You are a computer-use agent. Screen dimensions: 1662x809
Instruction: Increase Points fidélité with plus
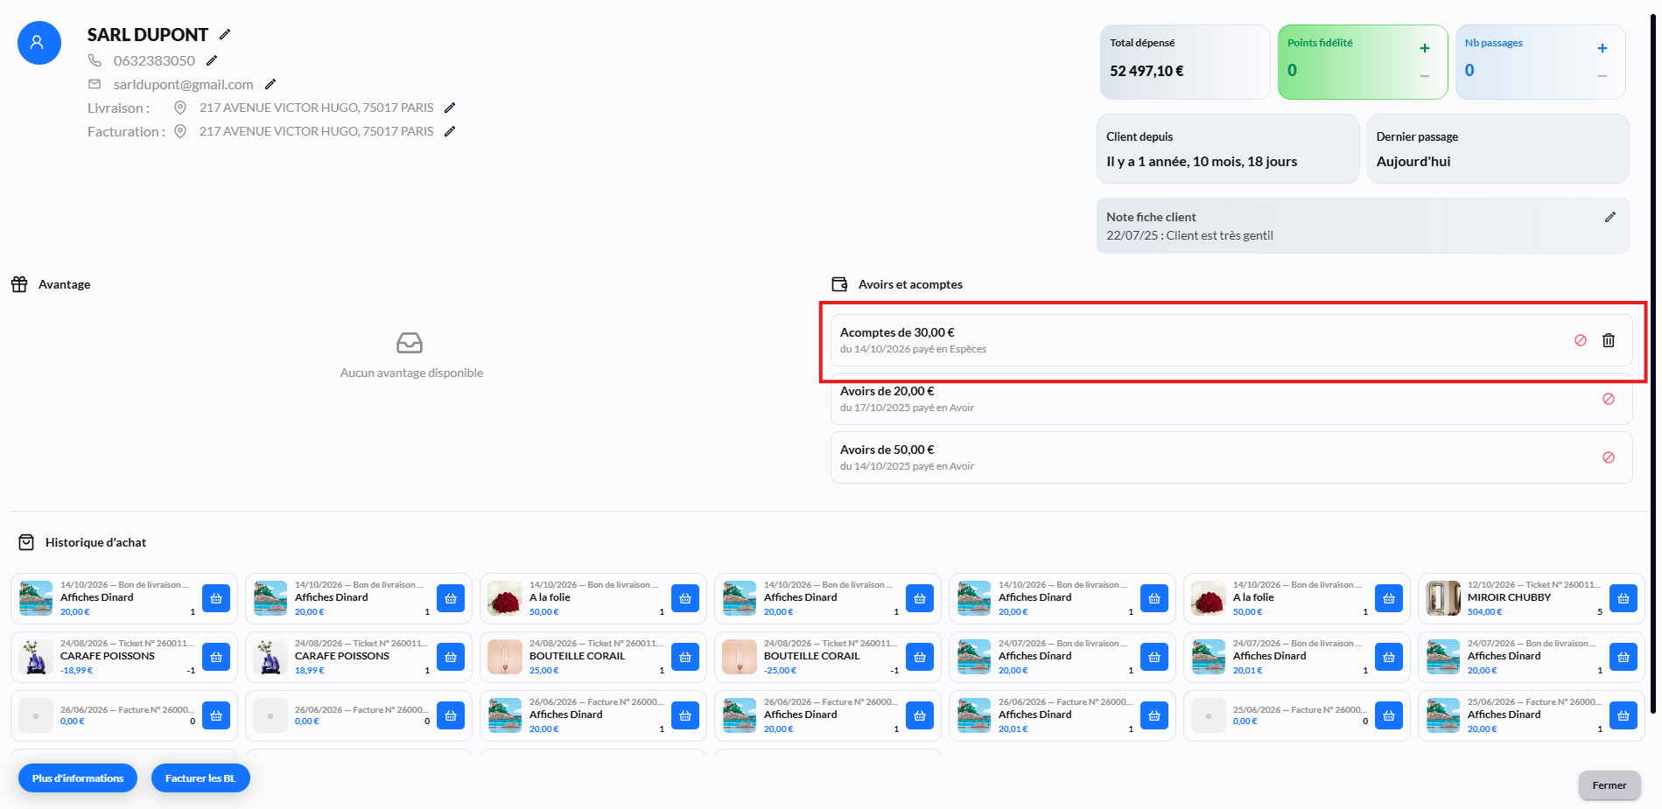(1425, 48)
